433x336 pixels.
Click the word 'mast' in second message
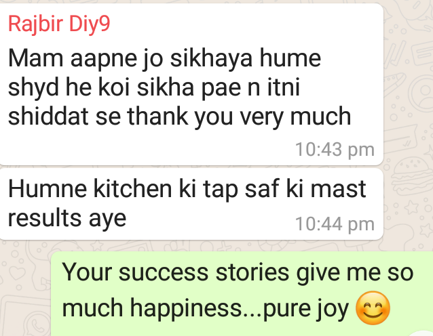[x=338, y=190]
